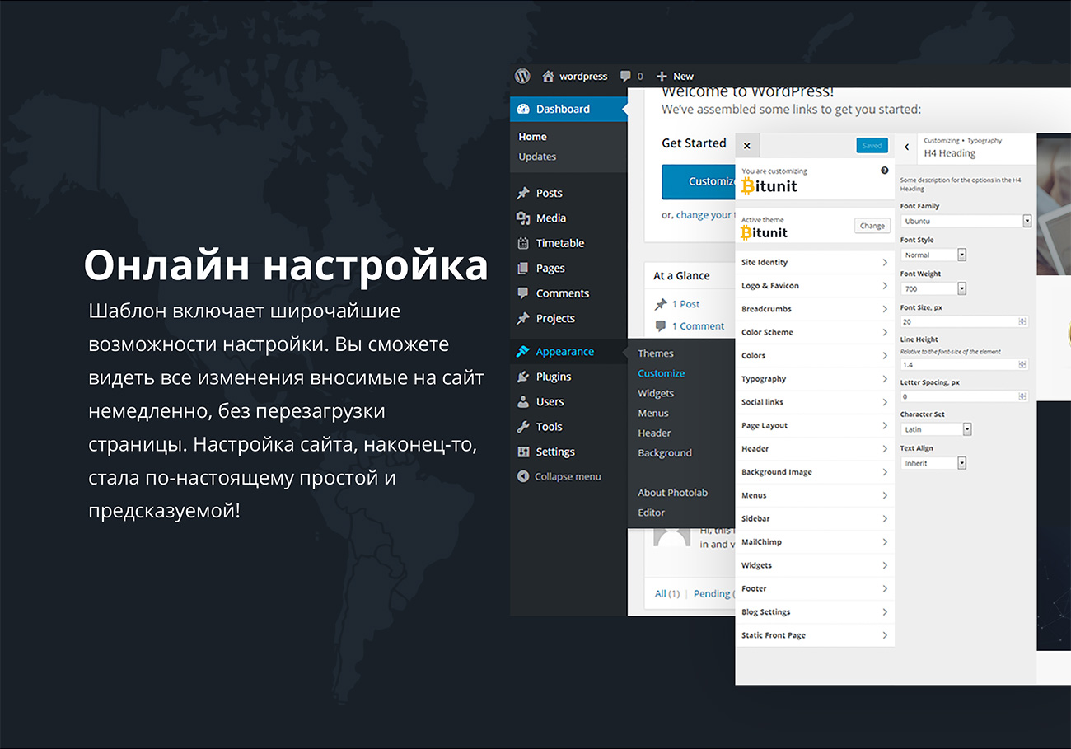
Task: Click the plus icon next to New
Action: 662,76
